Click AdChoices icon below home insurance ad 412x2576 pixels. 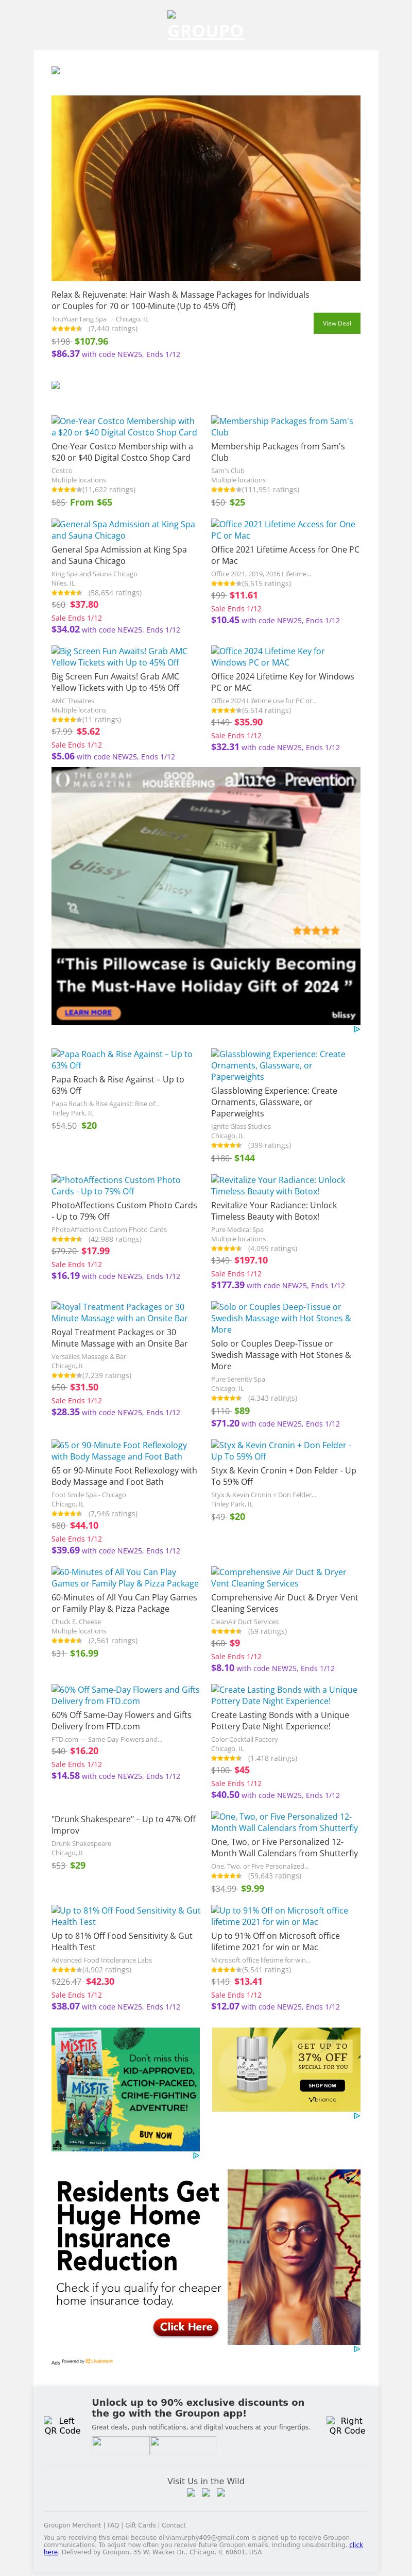coord(356,2349)
